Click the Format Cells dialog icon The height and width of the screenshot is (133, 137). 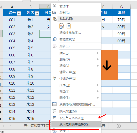pos(54,118)
